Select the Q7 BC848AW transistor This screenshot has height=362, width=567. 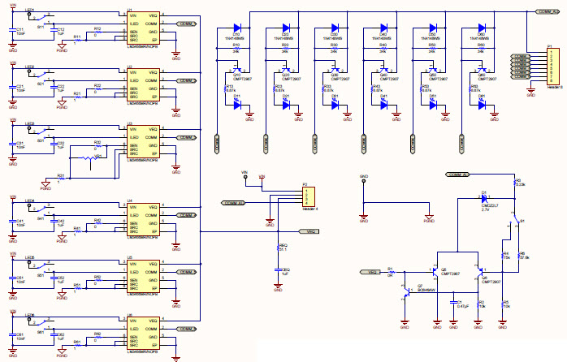[407, 291]
